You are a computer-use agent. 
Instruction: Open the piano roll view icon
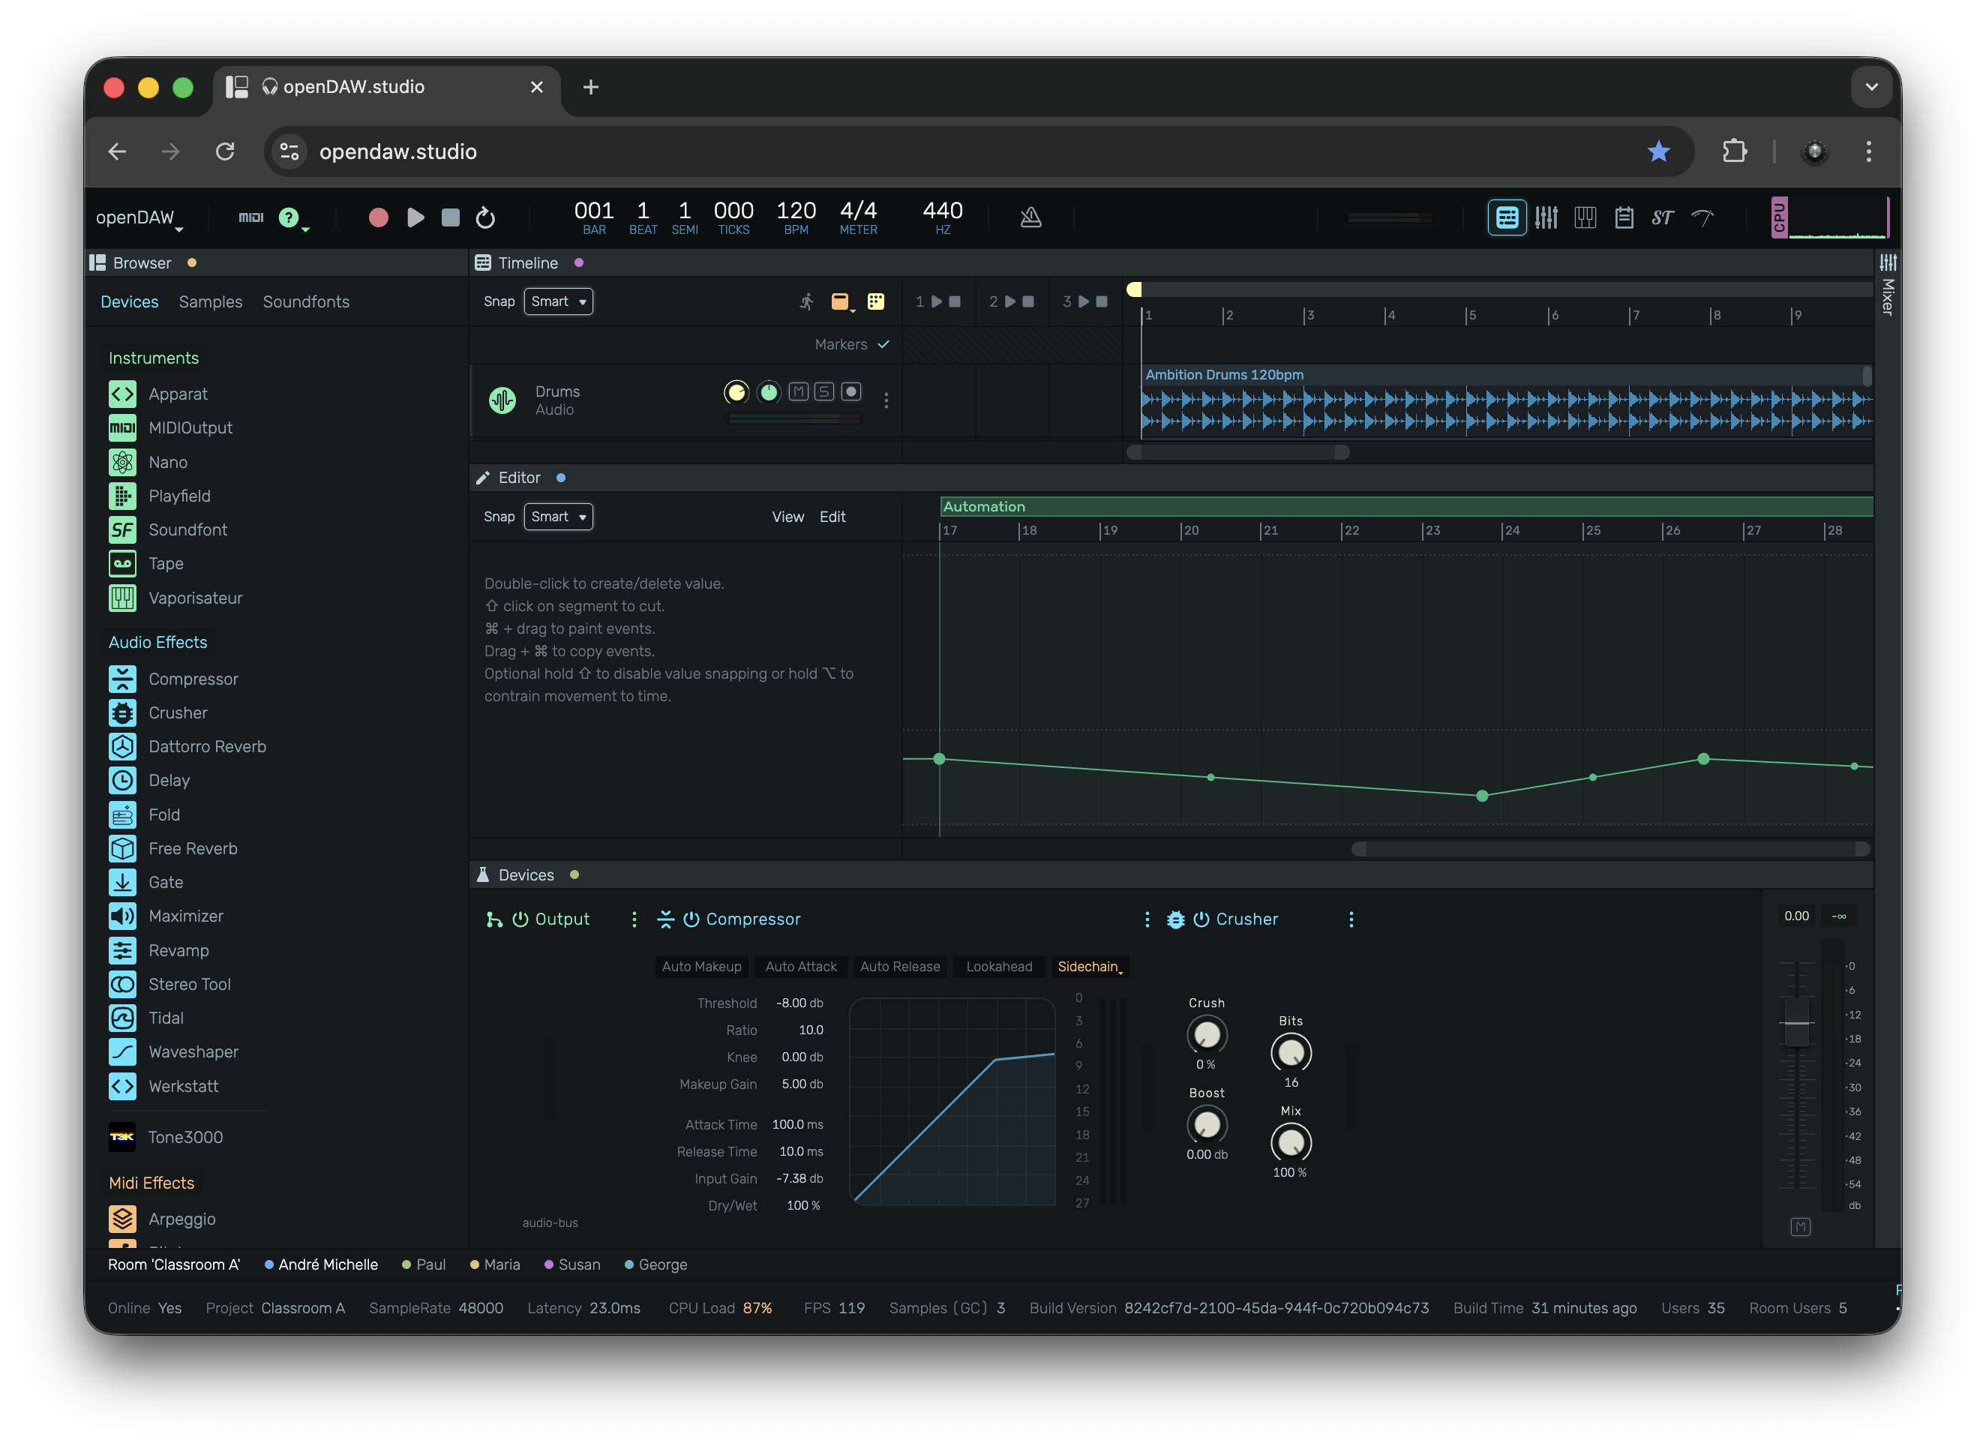tap(1584, 217)
